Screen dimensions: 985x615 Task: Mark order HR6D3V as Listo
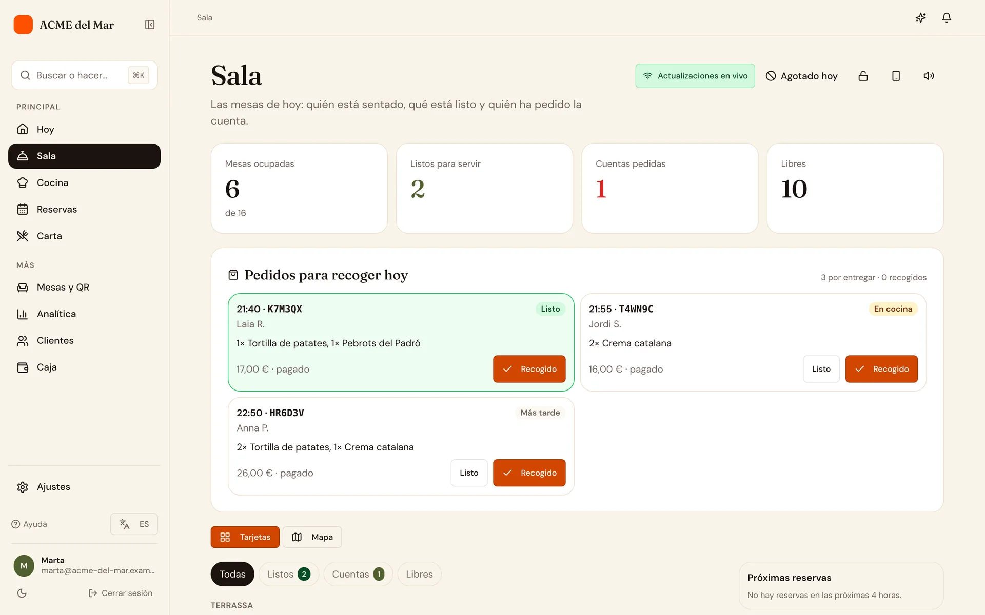(469, 473)
